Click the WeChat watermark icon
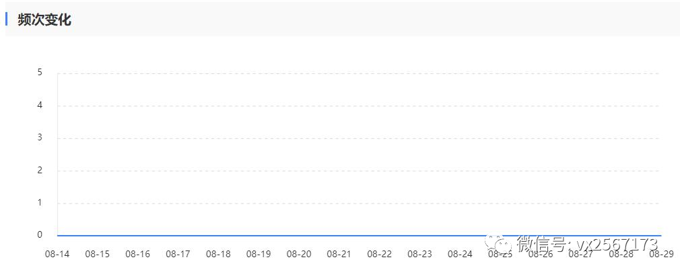 [499, 244]
